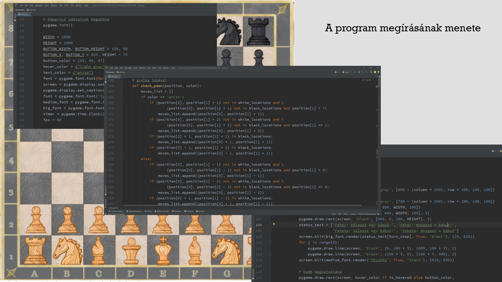
Task: Click the yellow lightbulb on line 108
Action: [274, 225]
